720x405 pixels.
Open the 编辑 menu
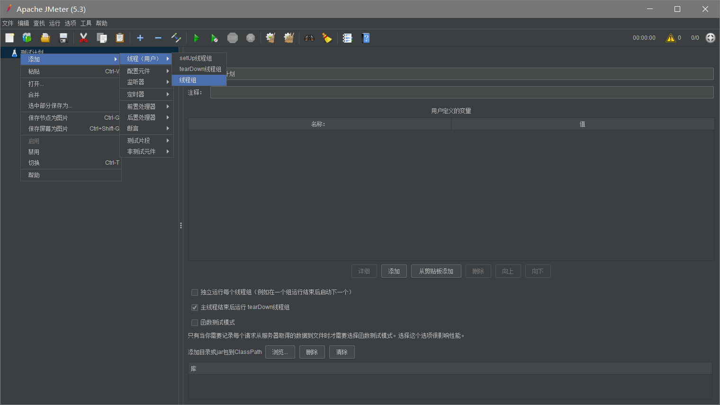[24, 23]
